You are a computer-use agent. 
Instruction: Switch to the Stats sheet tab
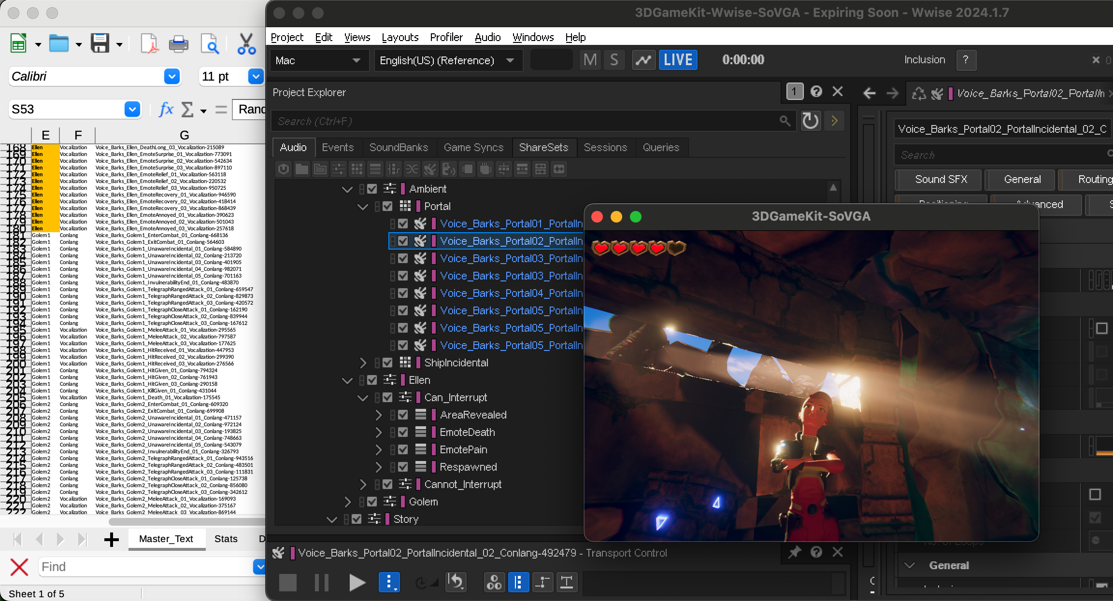226,539
